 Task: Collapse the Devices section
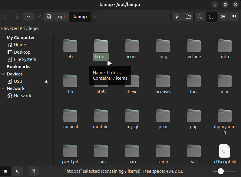pyautogui.click(x=3, y=74)
